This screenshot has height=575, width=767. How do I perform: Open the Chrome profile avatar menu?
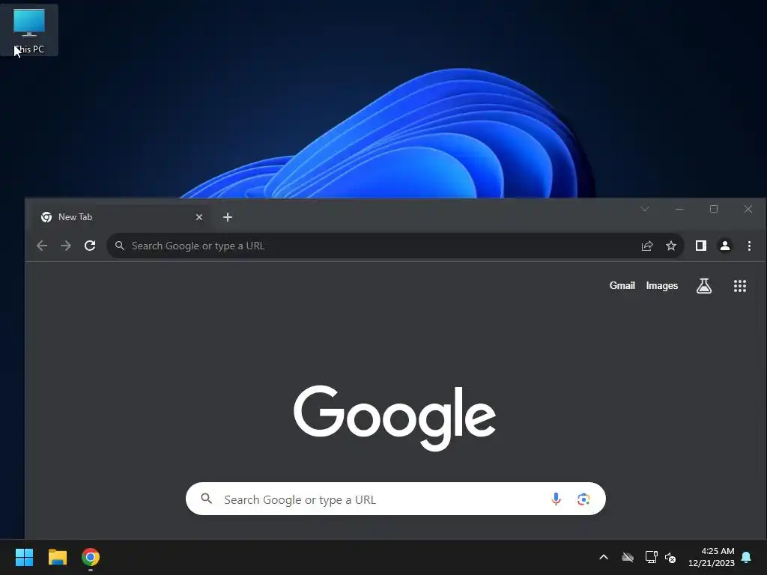pyautogui.click(x=725, y=246)
